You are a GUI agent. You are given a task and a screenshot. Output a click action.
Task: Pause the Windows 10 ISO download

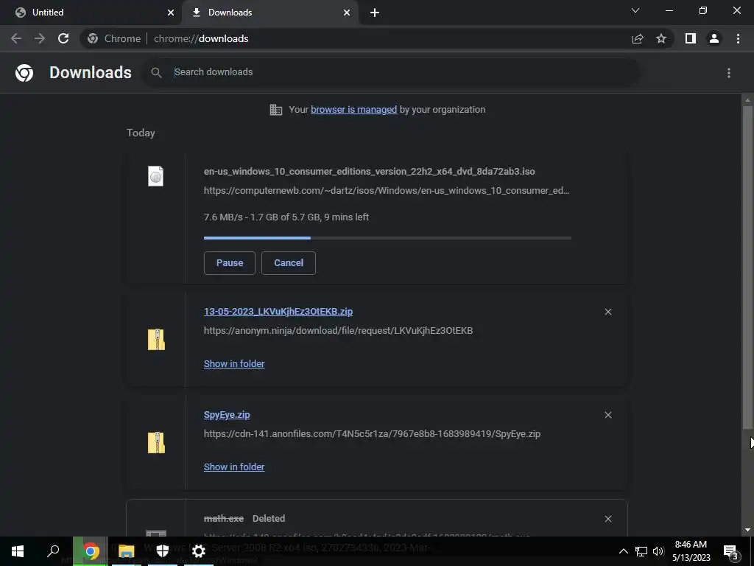(230, 263)
